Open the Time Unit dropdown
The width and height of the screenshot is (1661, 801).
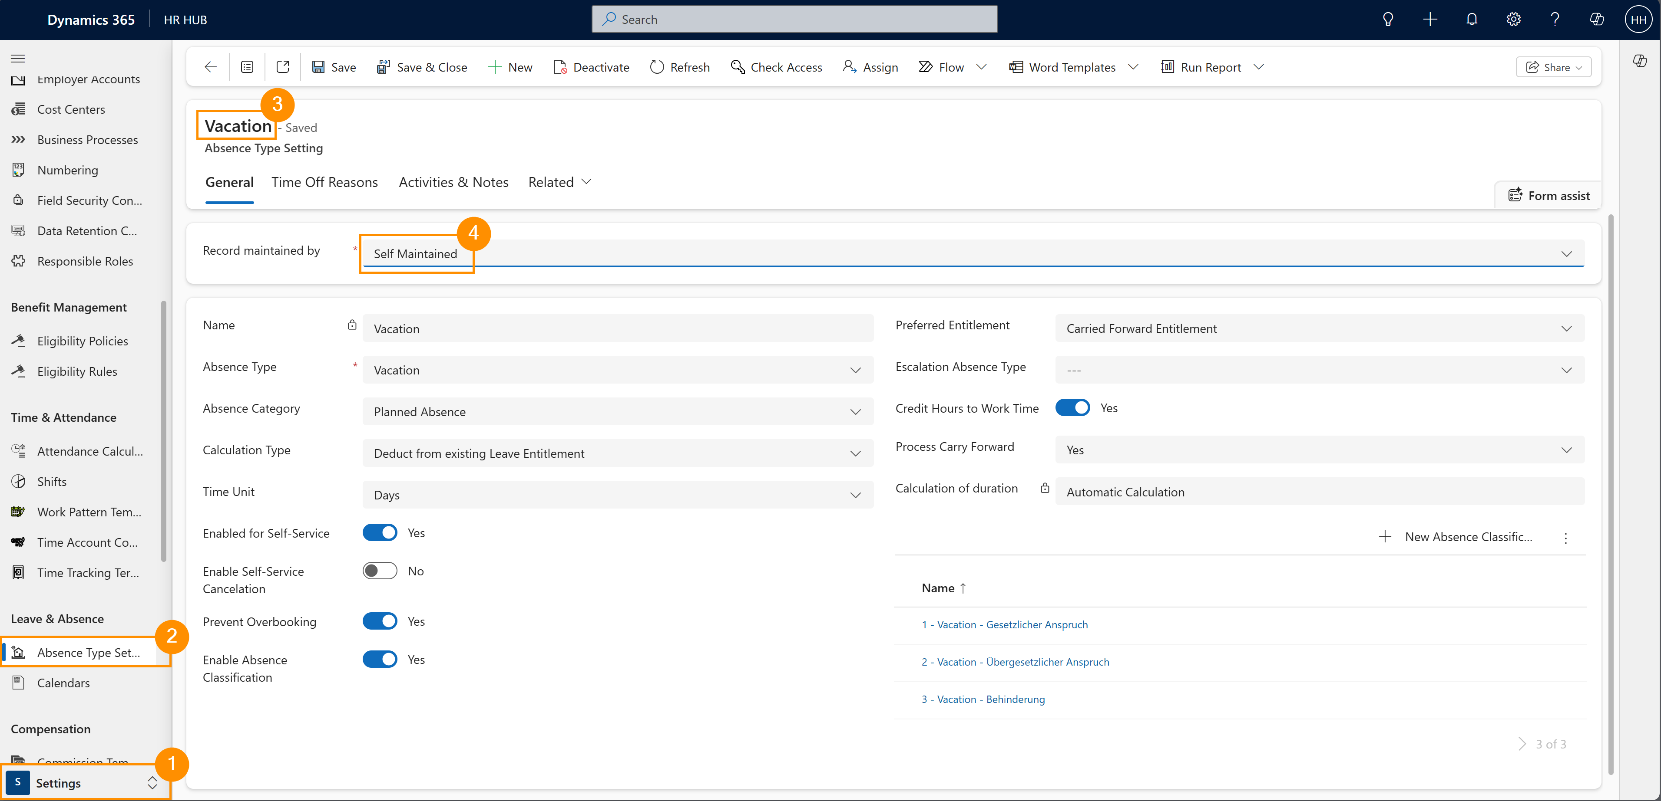point(855,495)
